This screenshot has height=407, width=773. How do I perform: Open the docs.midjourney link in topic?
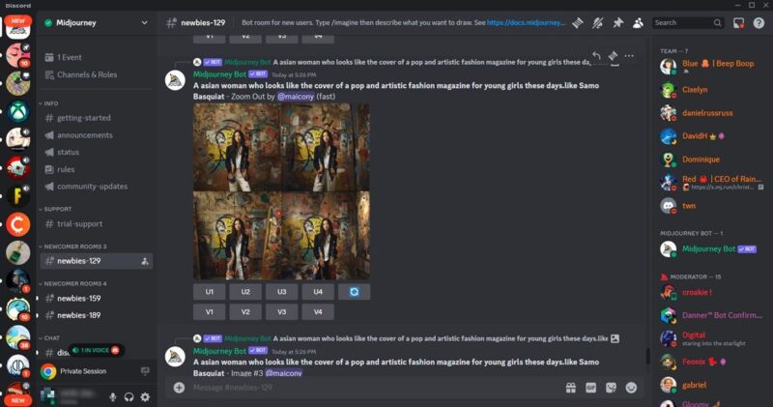coord(526,22)
